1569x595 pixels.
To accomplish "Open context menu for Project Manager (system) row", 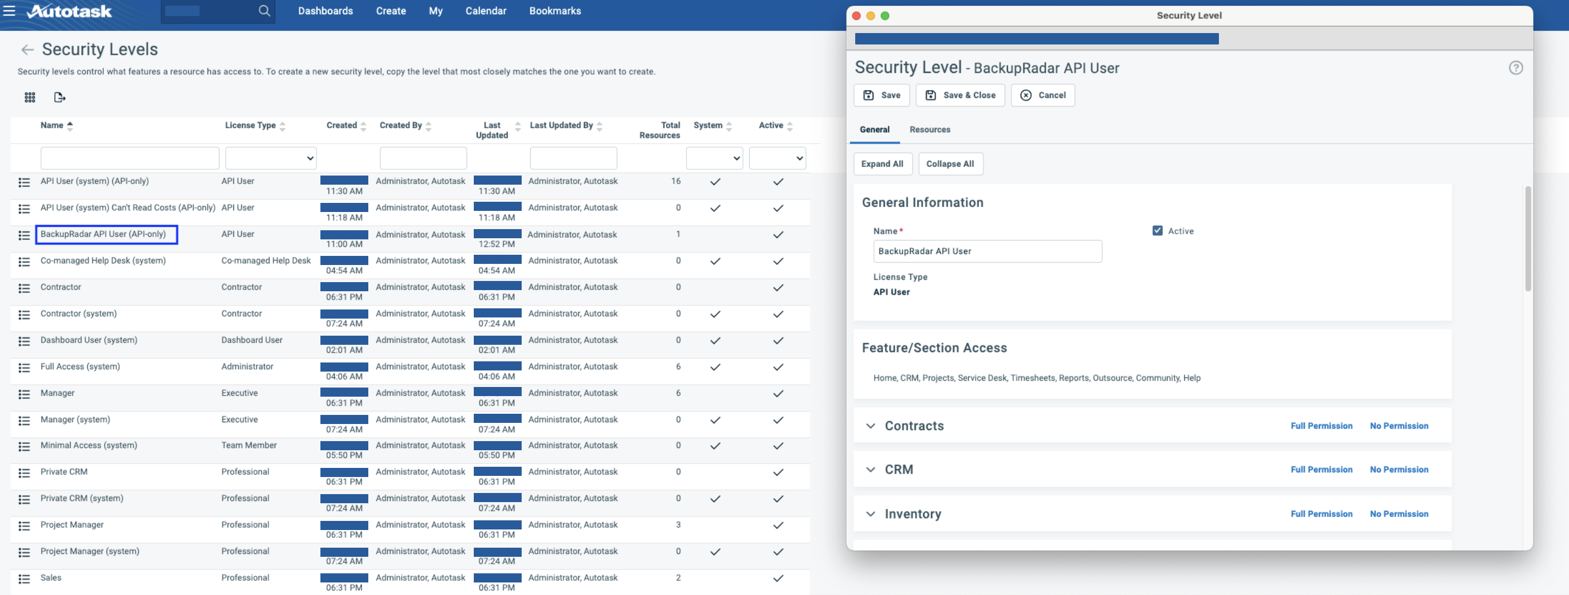I will (25, 552).
